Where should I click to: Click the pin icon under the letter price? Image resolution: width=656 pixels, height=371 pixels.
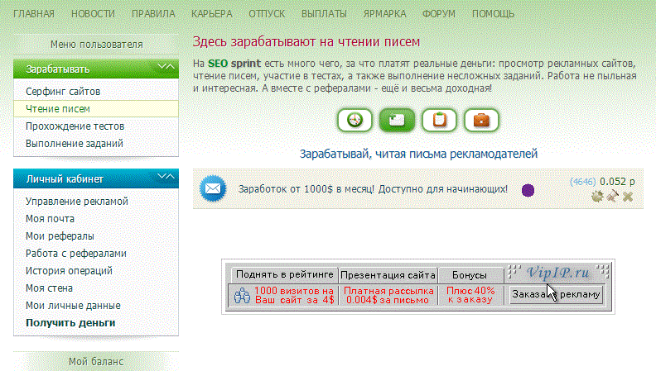pyautogui.click(x=612, y=196)
